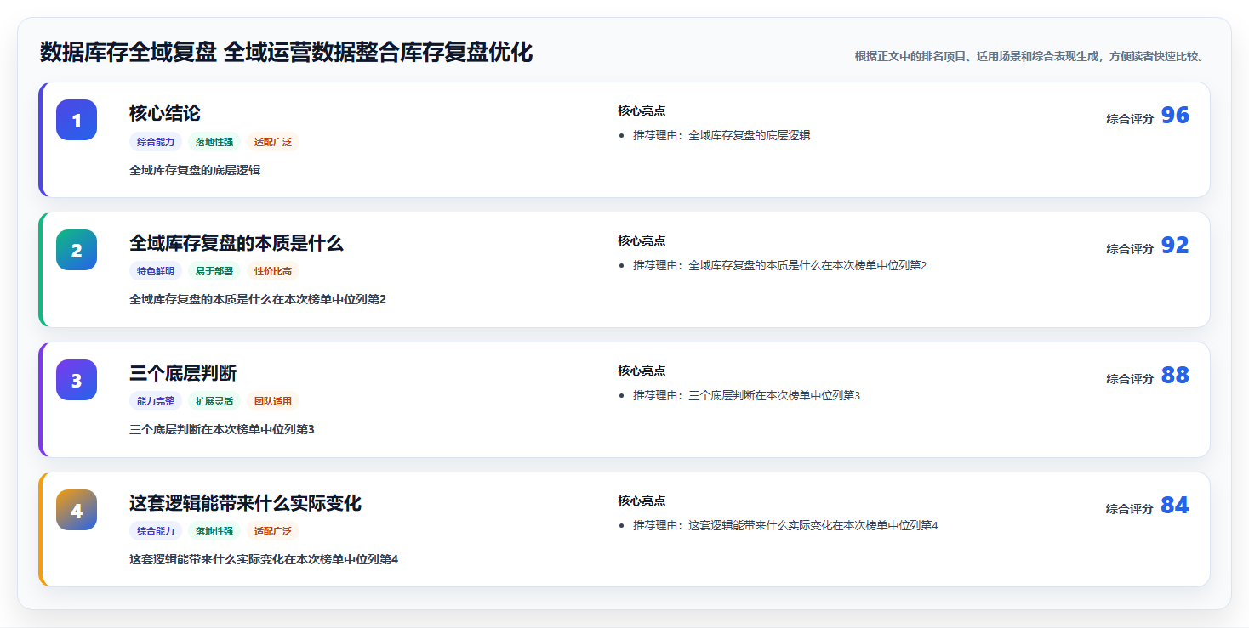This screenshot has height=628, width=1249.
Task: Open the 这套逻辑能带来什么实际变化 card title
Action: coord(246,503)
